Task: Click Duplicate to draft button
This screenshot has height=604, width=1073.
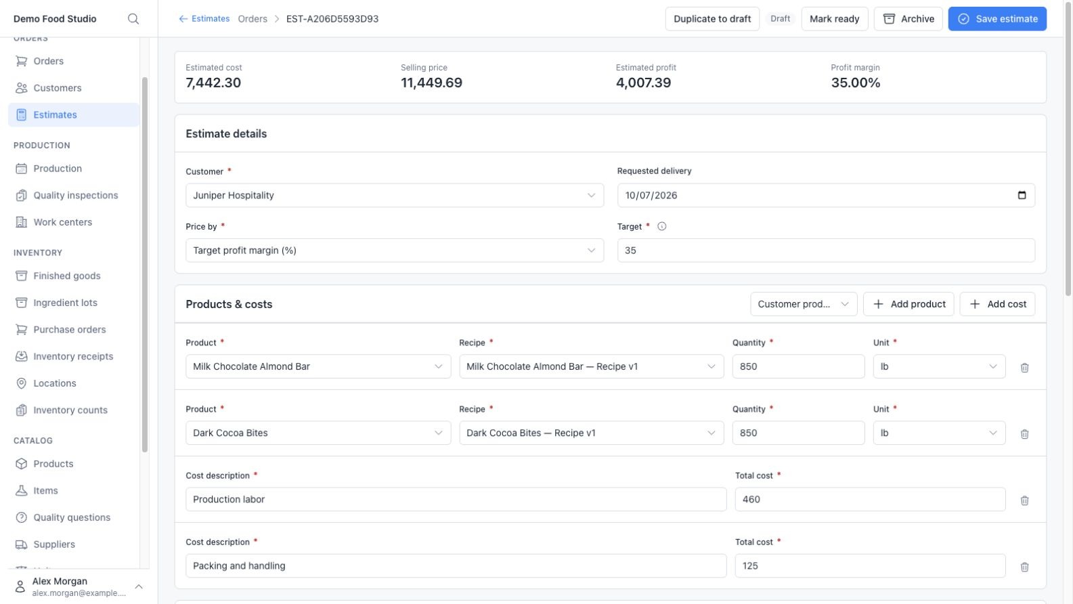Action: [712, 19]
